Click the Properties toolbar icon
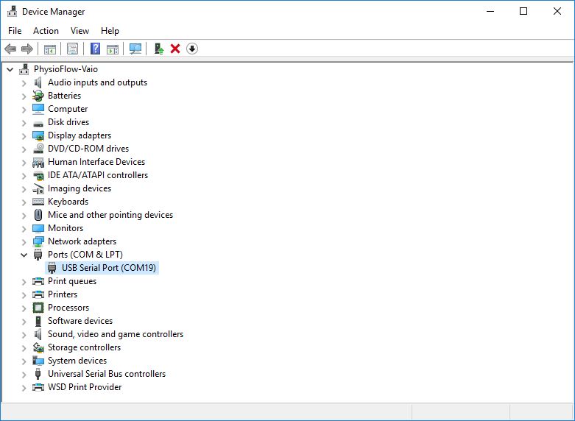The image size is (575, 421). (x=72, y=49)
